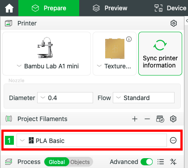Viewport: 188px width, 168px height.
Task: Select Global process mode
Action: [x=57, y=162]
